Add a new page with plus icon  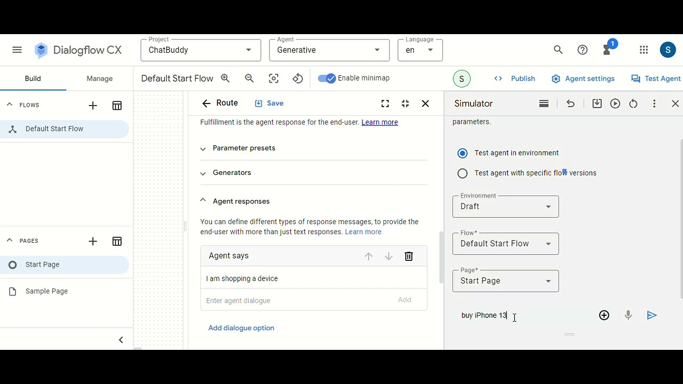93,242
